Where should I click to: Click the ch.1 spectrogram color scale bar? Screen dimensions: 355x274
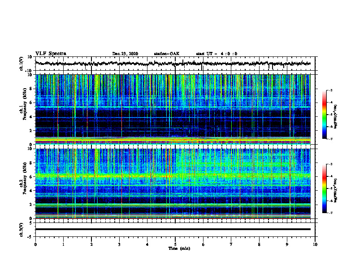(x=325, y=115)
